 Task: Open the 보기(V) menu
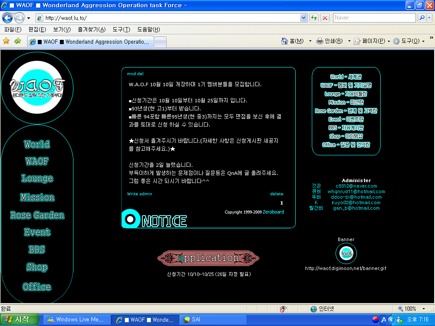tap(62, 29)
